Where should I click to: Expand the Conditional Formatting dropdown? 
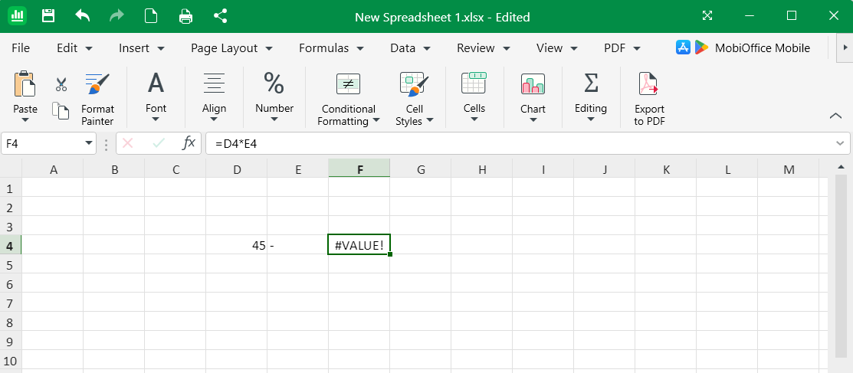348,100
